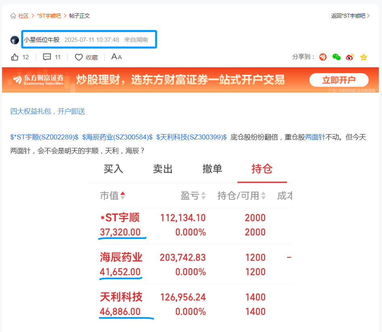Click the home icon in breadcrumb
The image size is (382, 332).
pos(13,16)
